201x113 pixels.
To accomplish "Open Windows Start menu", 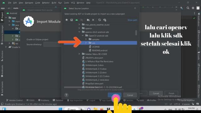I will [60, 109].
